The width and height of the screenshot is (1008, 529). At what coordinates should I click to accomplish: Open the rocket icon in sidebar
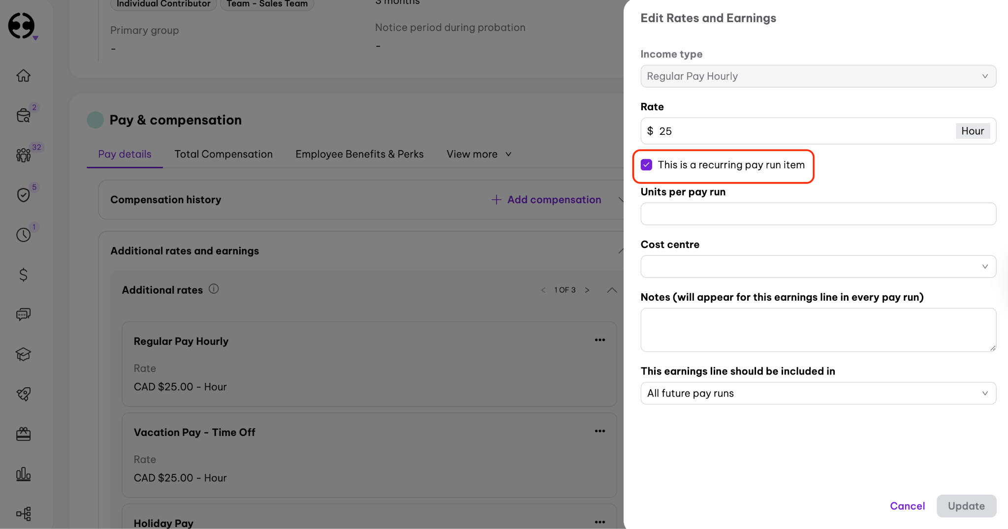tap(23, 394)
